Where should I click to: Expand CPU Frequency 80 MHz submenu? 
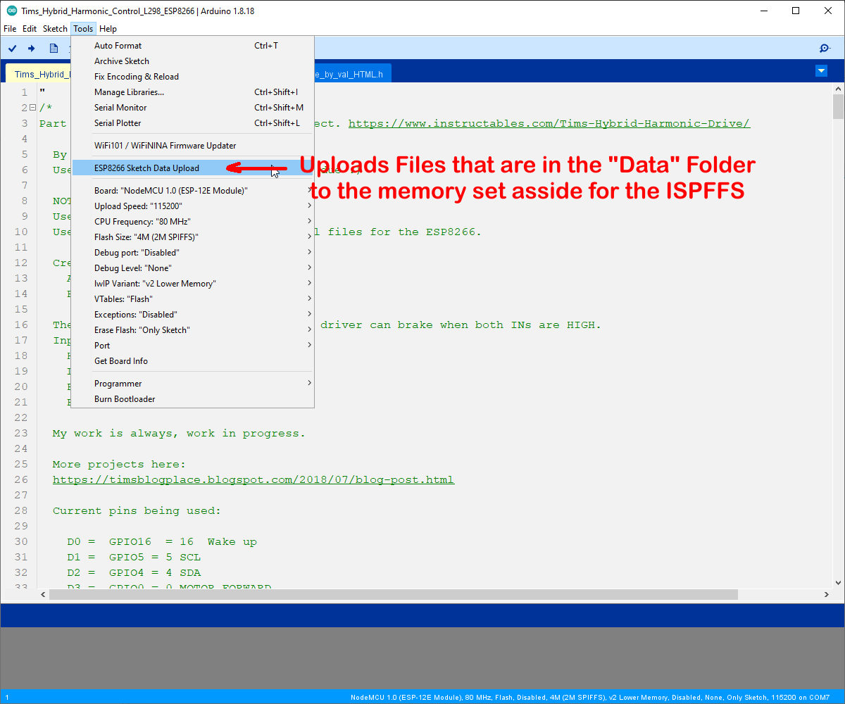tap(193, 222)
